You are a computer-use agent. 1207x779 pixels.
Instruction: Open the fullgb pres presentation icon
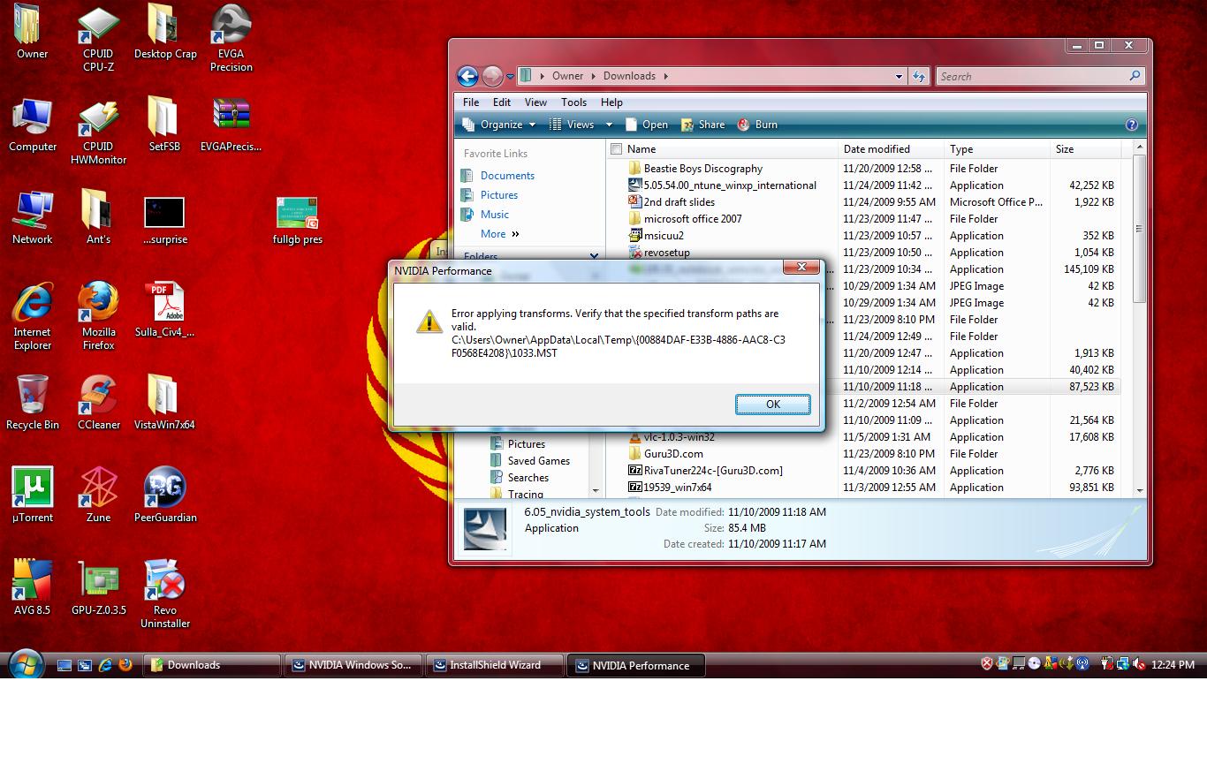coord(297,221)
